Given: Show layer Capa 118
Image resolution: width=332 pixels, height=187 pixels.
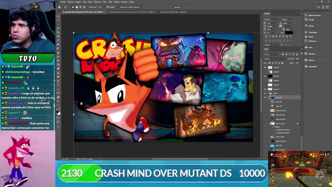Looking at the screenshot, I should tap(265, 102).
